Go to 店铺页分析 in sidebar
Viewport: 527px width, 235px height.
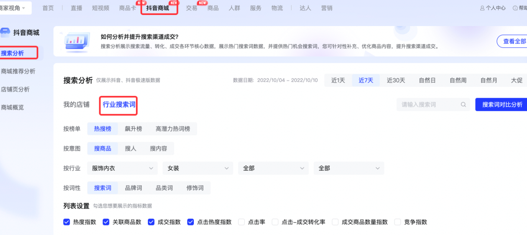15,89
